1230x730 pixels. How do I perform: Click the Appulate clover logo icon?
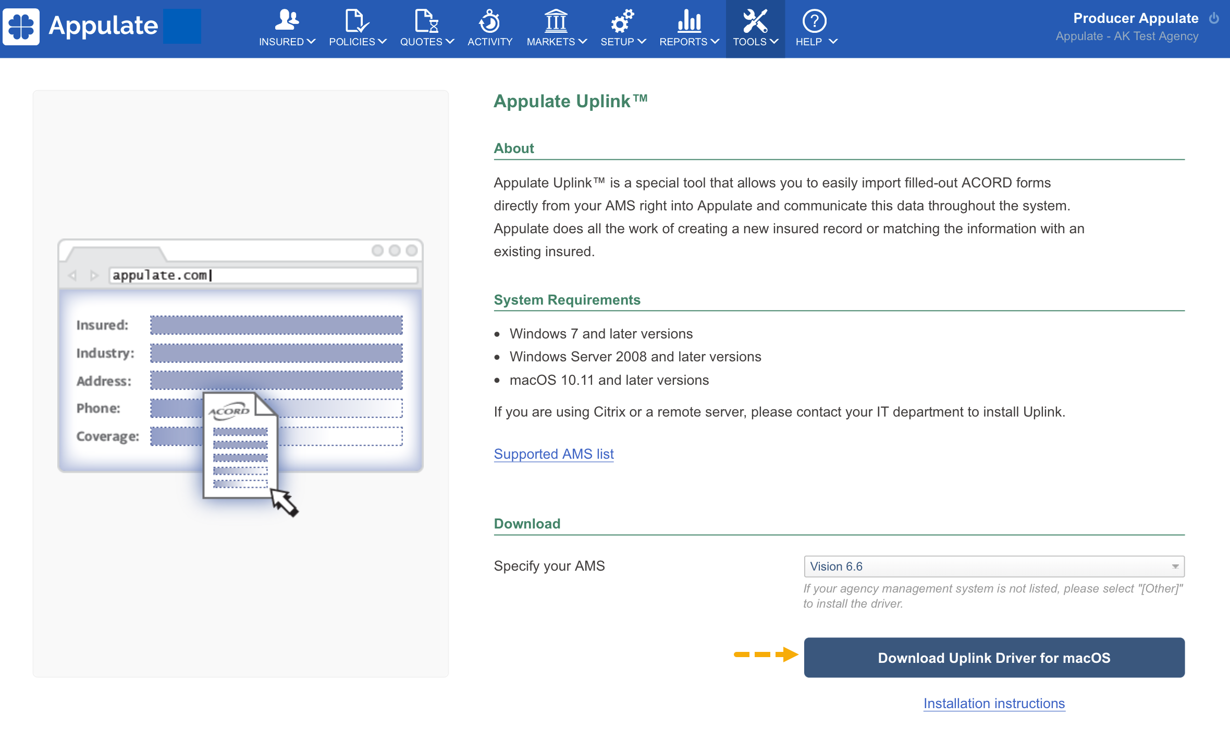[21, 26]
